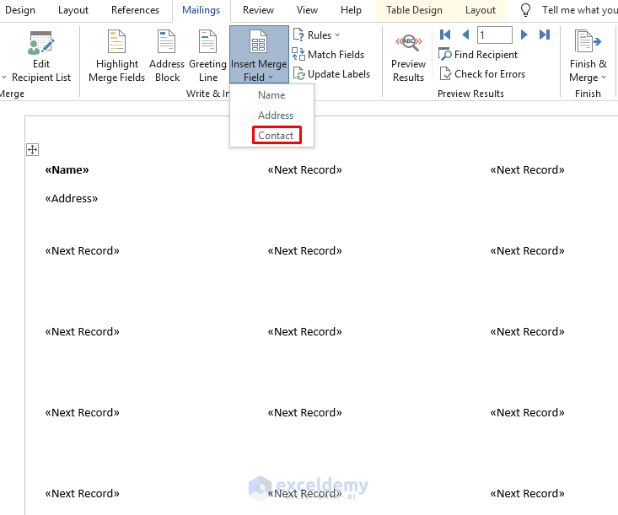Click the table move handle
This screenshot has width=618, height=515.
32,150
